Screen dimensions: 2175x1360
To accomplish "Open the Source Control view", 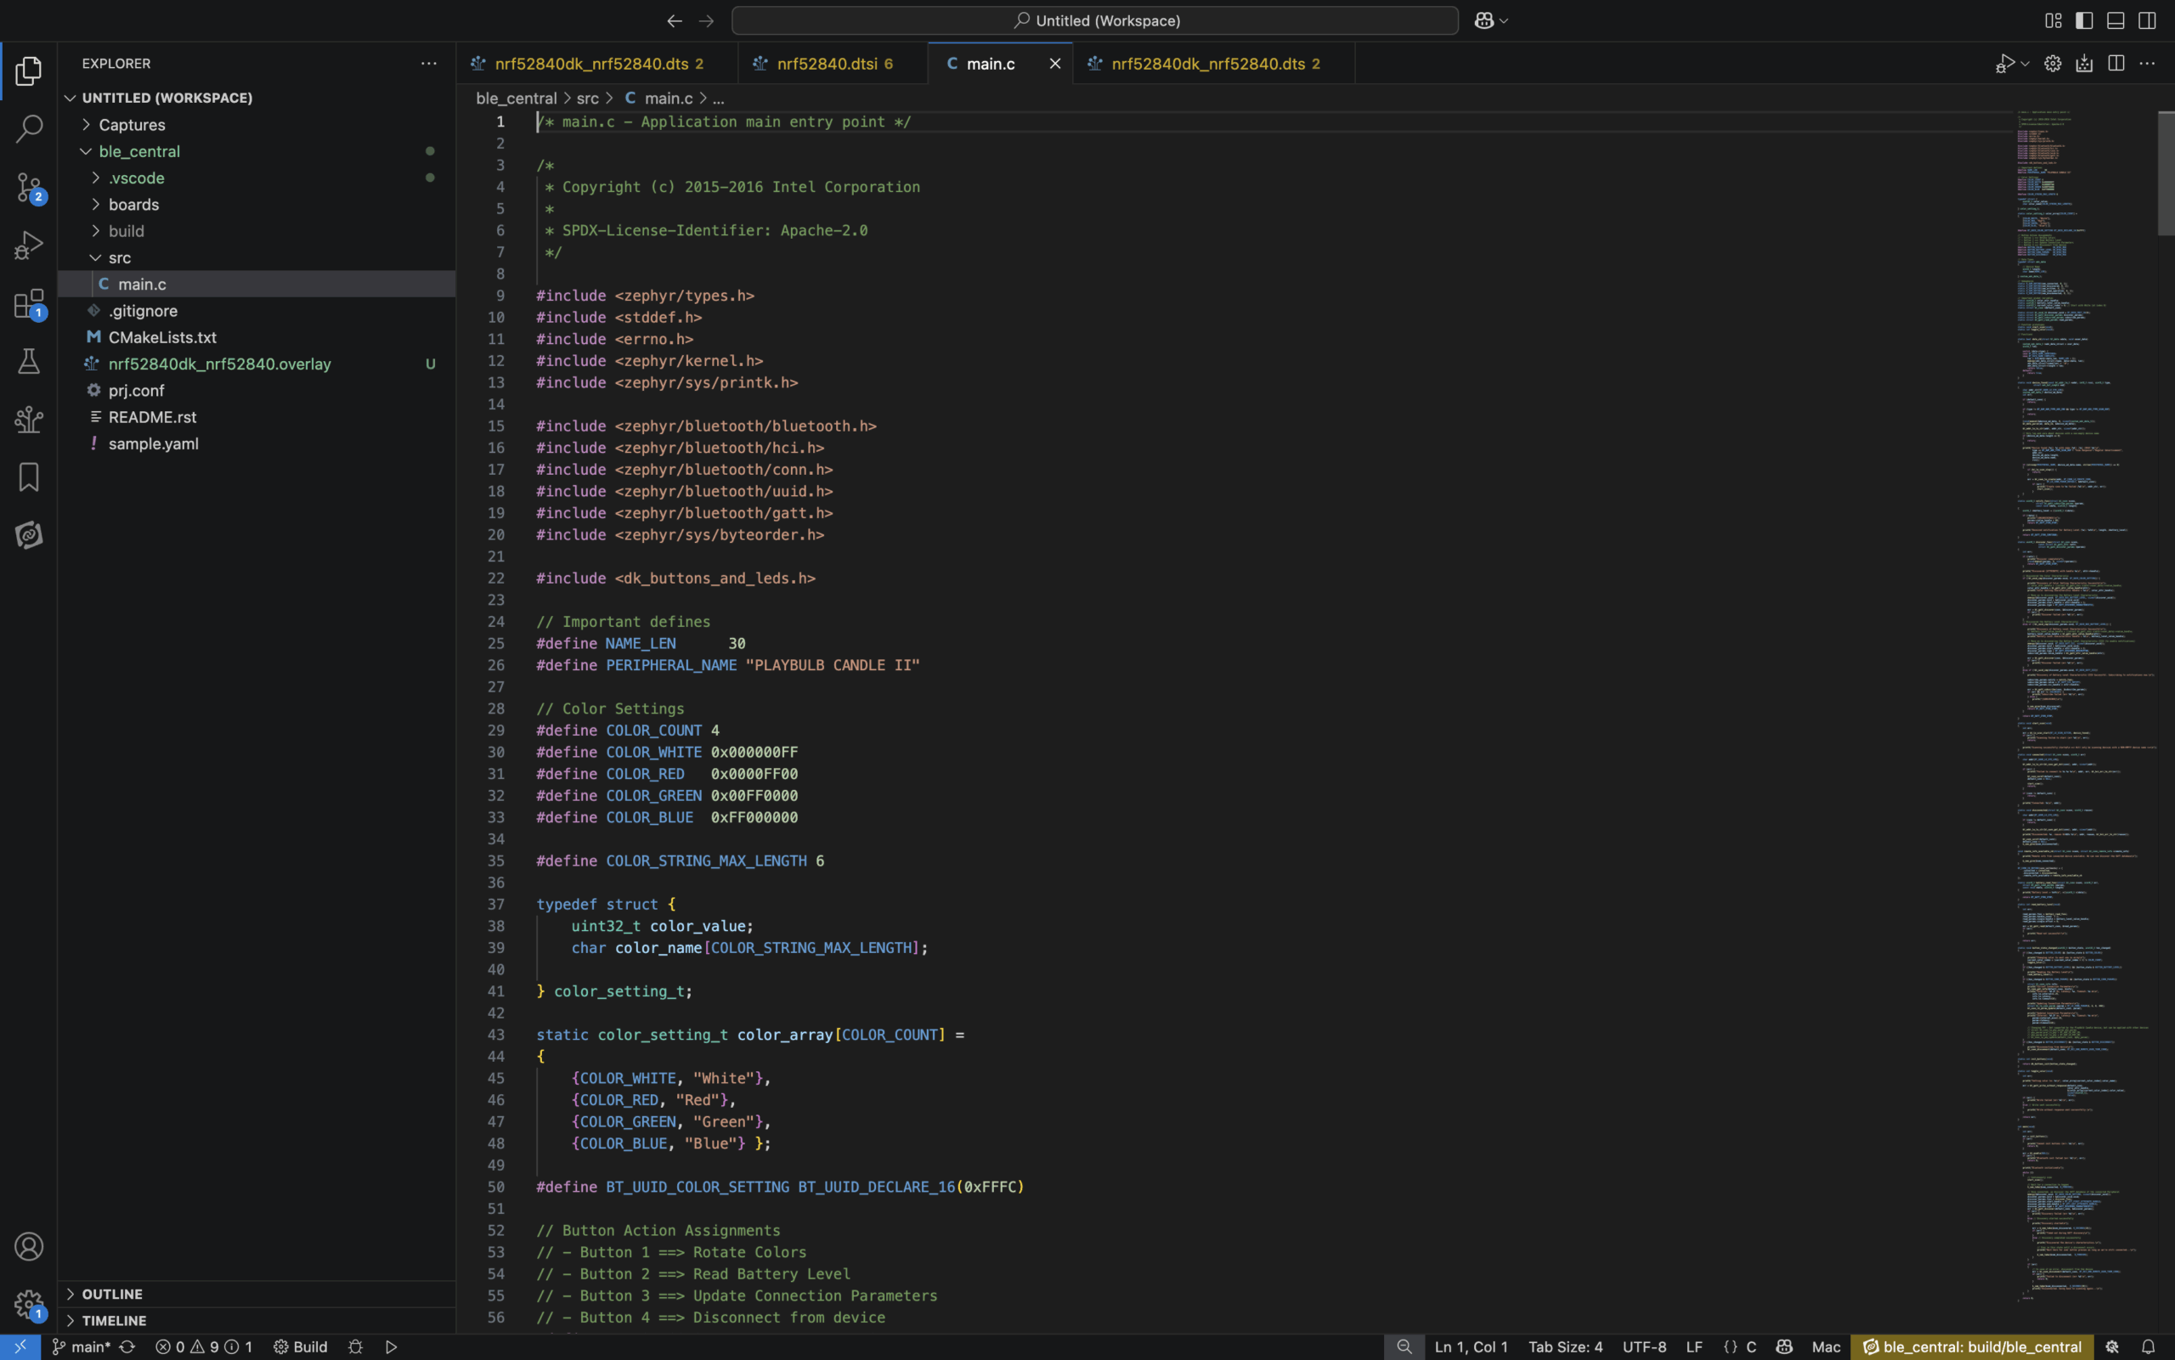I will (x=29, y=187).
